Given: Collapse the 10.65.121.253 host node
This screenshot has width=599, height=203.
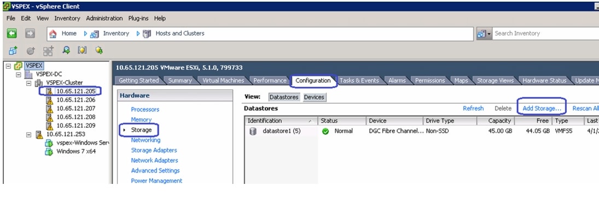Looking at the screenshot, I should tap(28, 134).
